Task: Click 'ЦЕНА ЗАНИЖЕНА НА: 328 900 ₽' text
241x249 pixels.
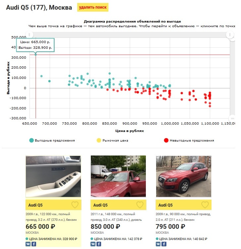Action: [53, 239]
